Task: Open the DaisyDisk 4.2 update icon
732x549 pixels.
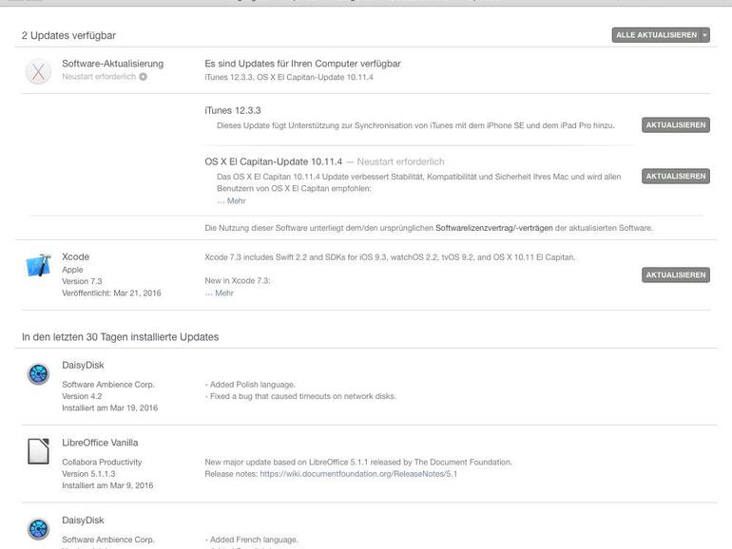Action: click(38, 374)
